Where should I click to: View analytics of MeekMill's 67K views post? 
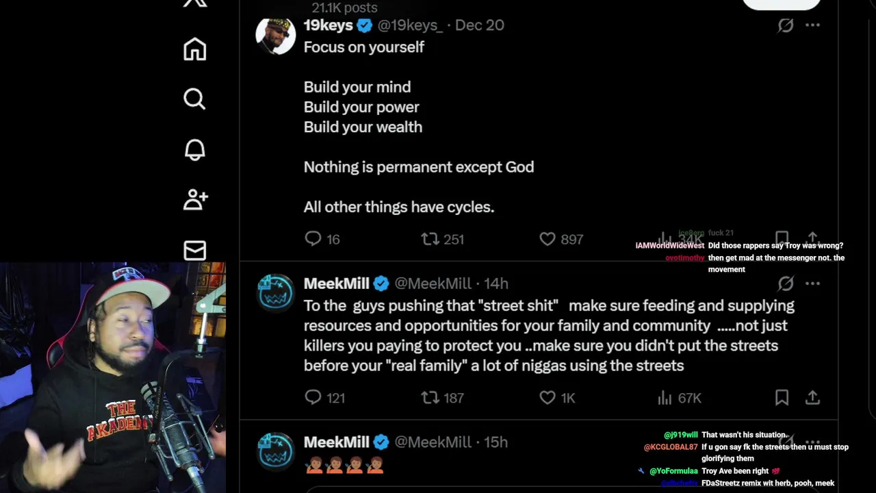point(665,397)
